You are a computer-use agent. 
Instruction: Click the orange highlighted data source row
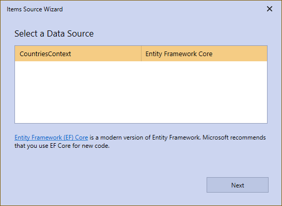(141, 54)
